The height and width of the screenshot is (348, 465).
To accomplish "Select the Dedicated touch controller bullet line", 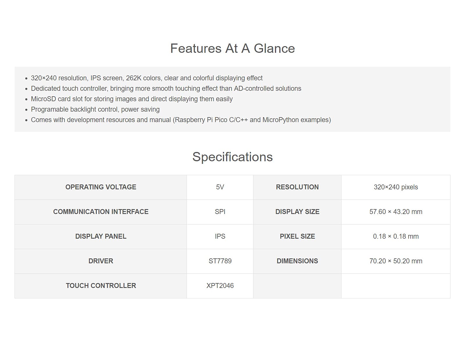I will click(166, 88).
